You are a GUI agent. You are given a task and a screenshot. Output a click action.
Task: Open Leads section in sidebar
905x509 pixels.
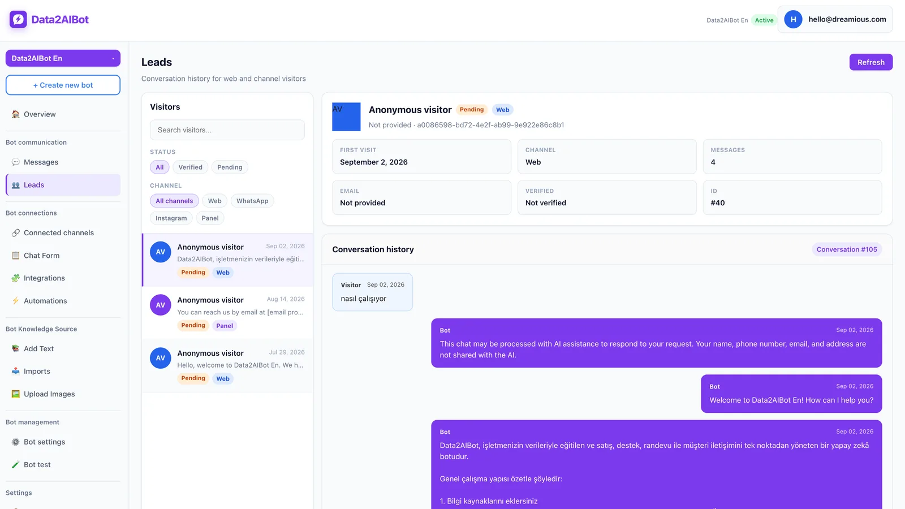pyautogui.click(x=63, y=185)
